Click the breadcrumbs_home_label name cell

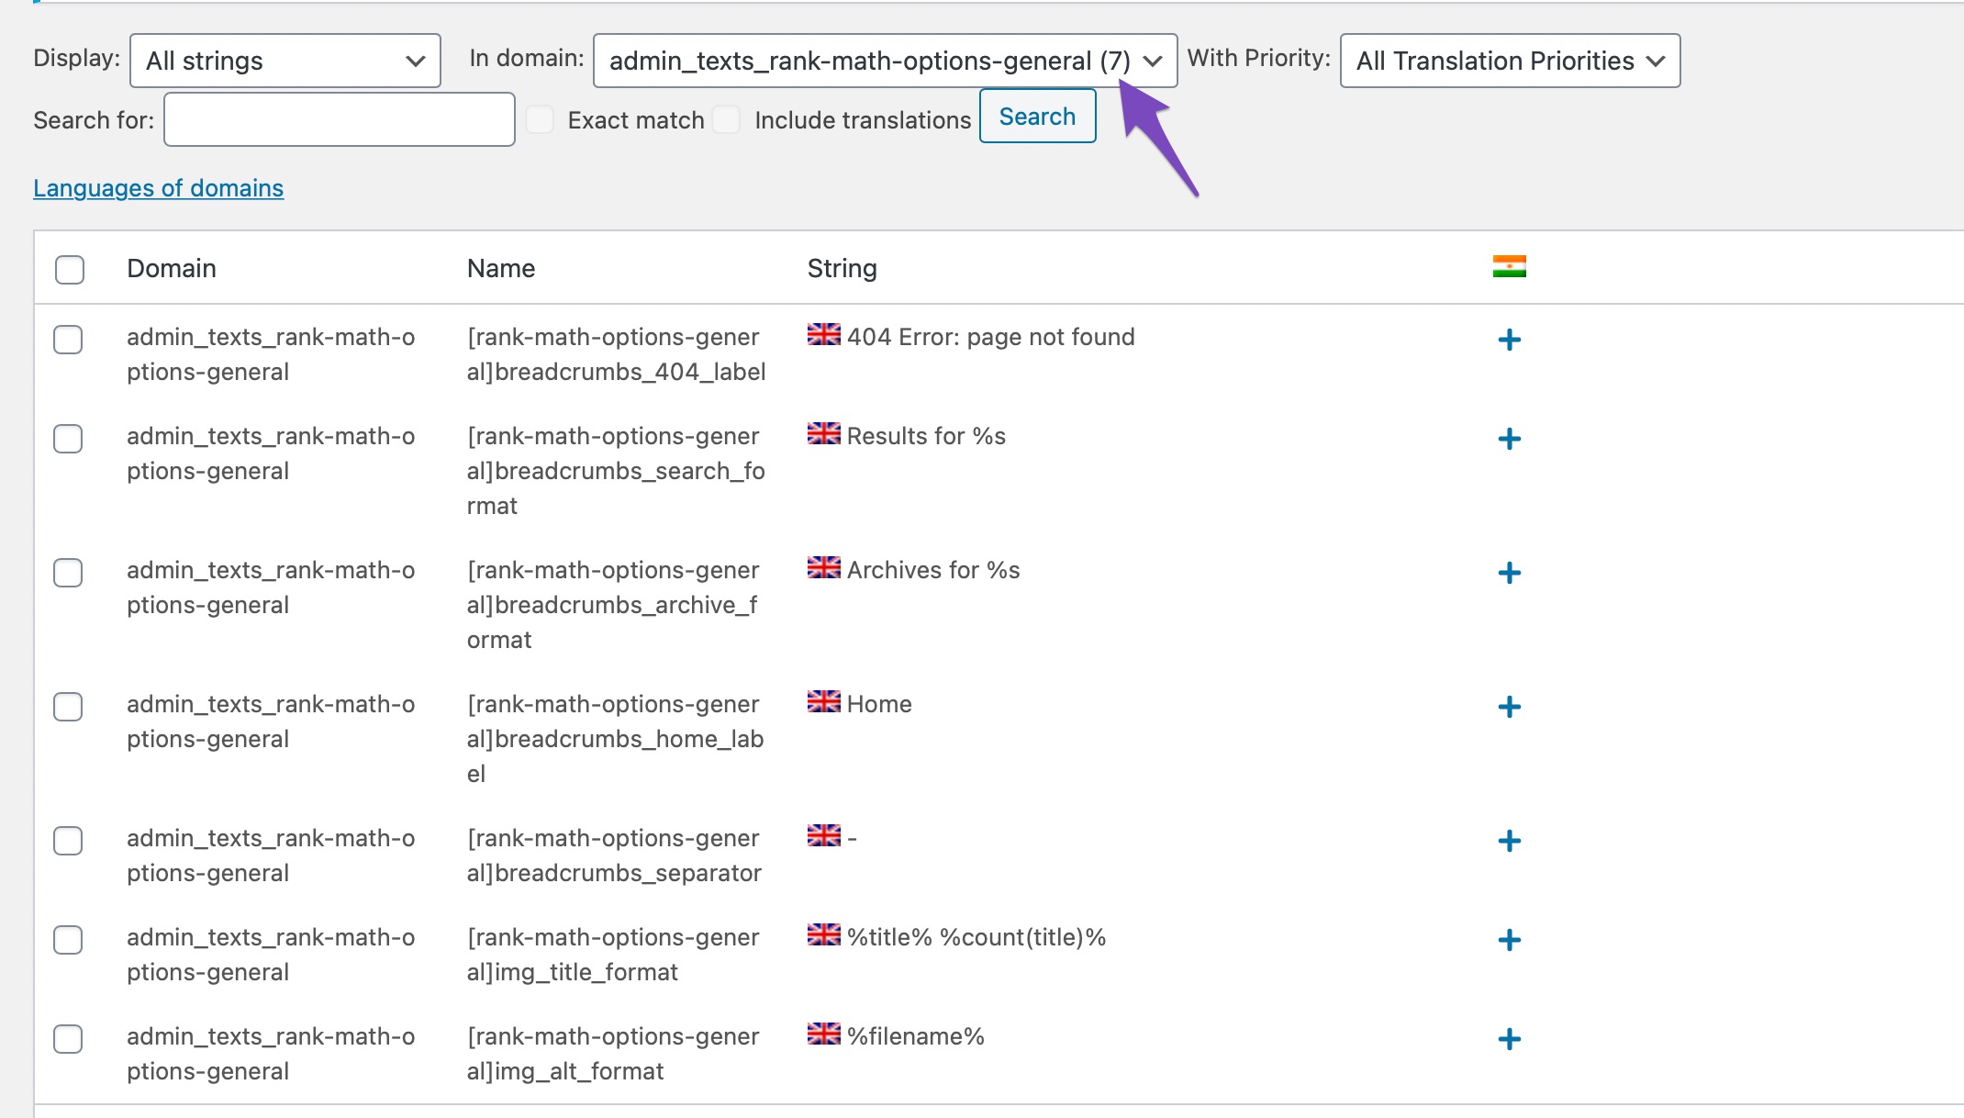615,739
